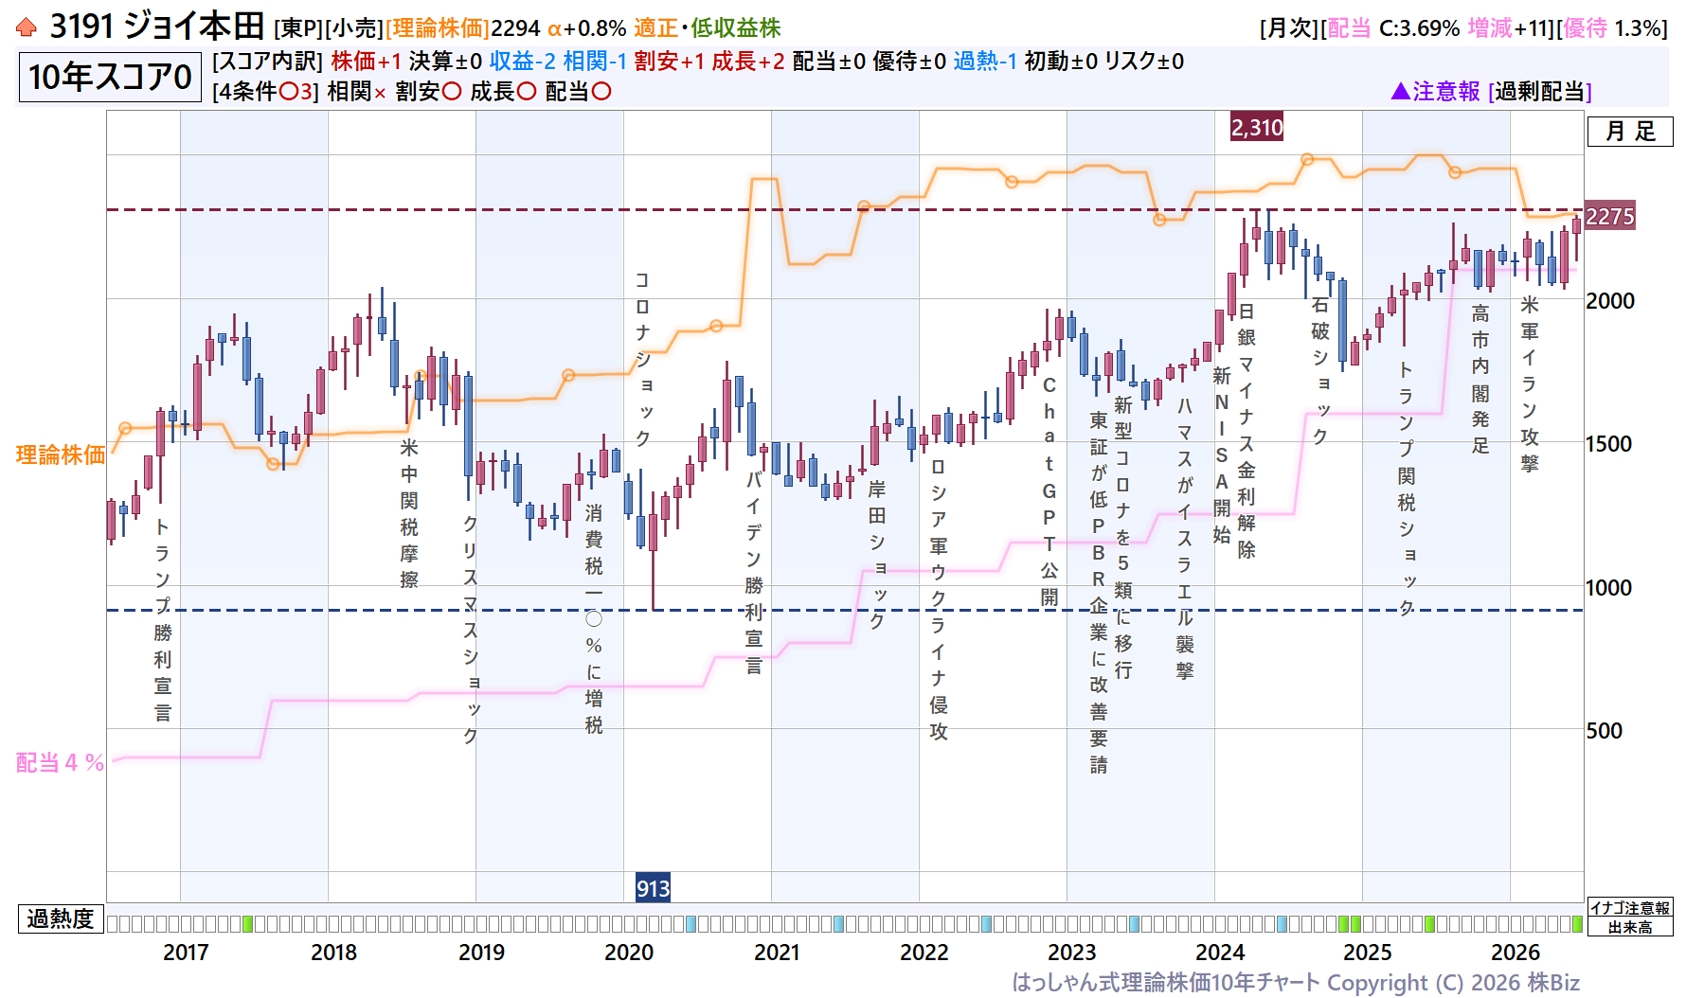Click the 10年スコア0 score box
The image size is (1686, 998).
coord(110,77)
